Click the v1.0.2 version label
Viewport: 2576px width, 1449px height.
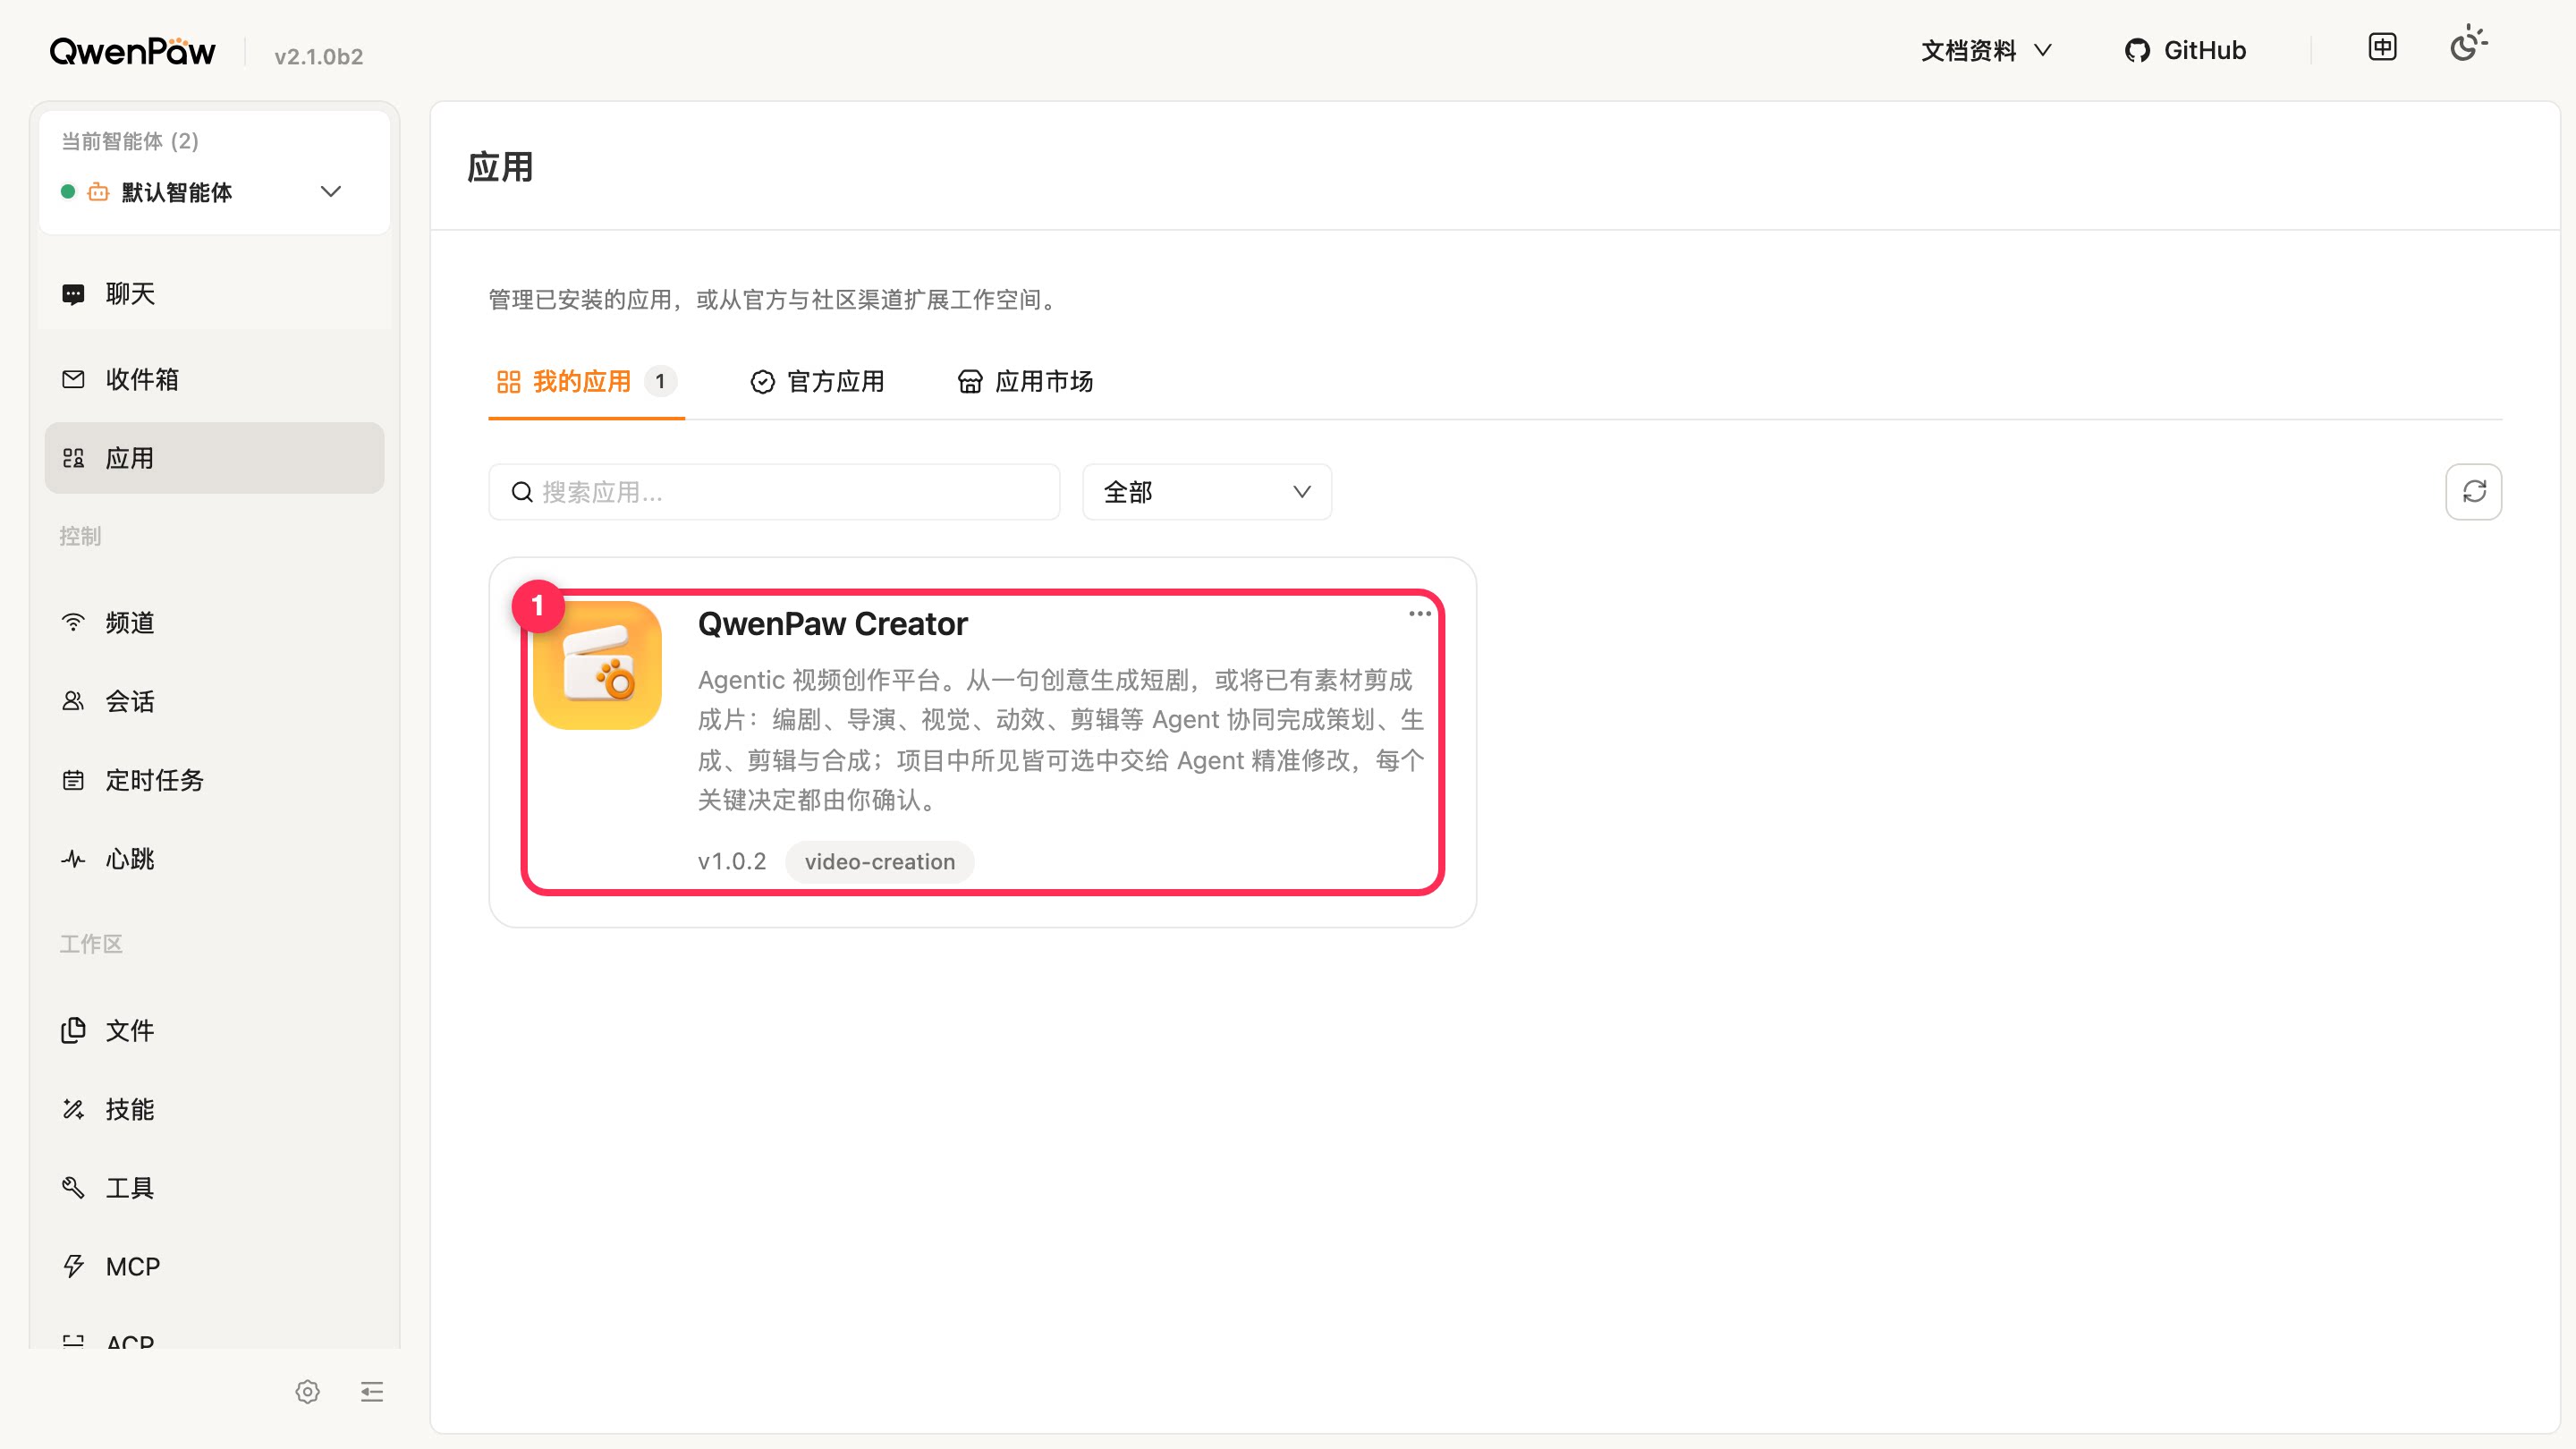[732, 862]
